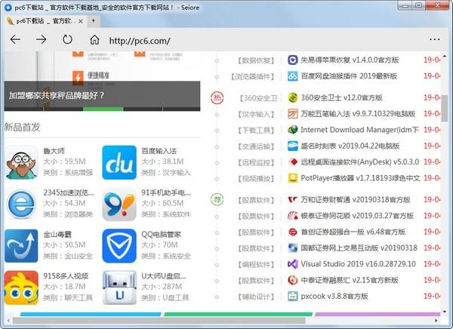Open the PotPlayer播放器 v1.7.18193 link
Image resolution: width=453 pixels, height=329 pixels.
pyautogui.click(x=360, y=178)
